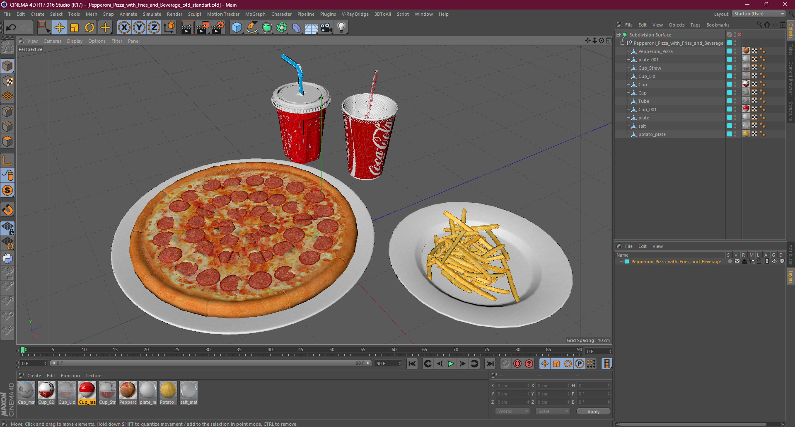
Task: Open the Layout Startup dropdown
Action: coord(759,14)
